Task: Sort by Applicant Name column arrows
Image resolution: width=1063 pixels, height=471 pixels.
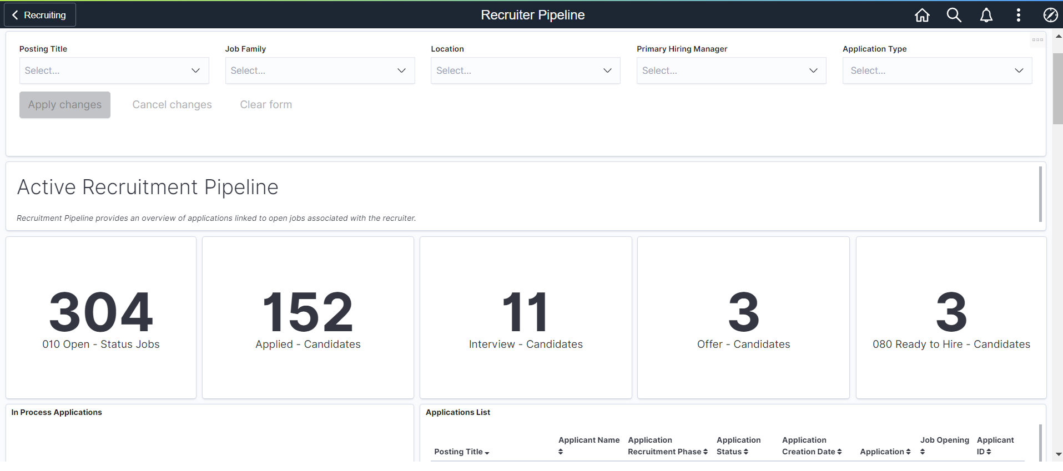Action: point(561,452)
